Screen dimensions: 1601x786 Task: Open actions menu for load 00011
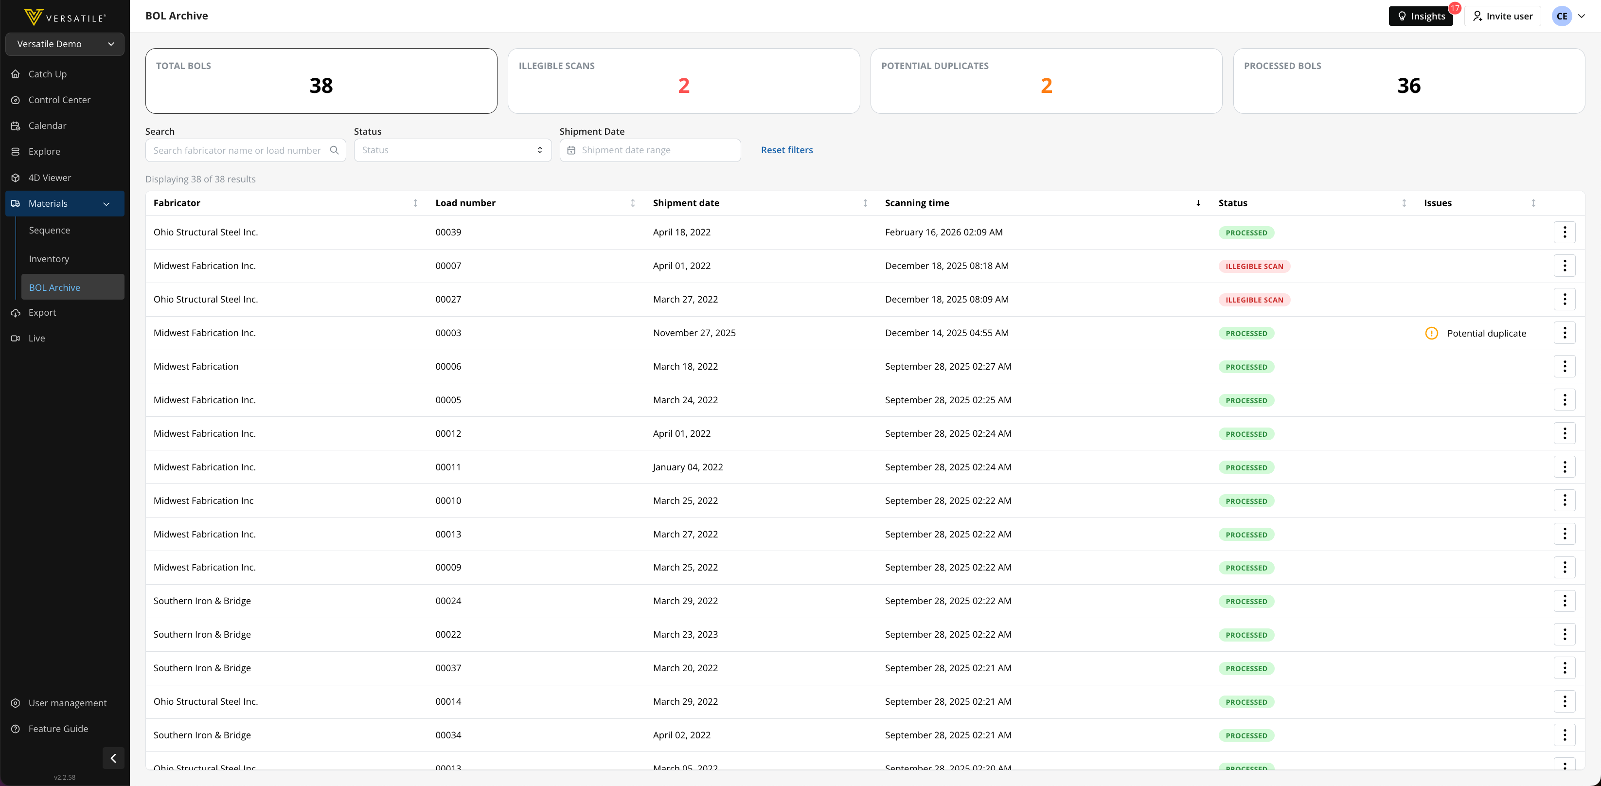click(x=1565, y=467)
